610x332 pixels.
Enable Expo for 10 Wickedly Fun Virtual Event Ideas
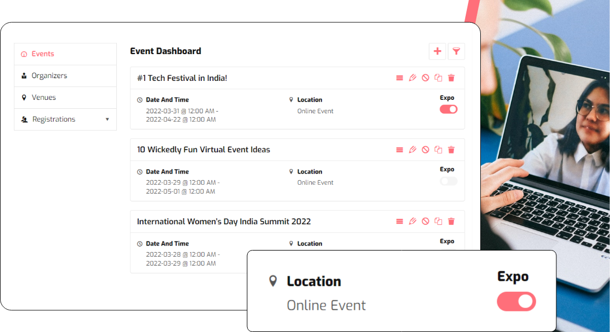(448, 181)
